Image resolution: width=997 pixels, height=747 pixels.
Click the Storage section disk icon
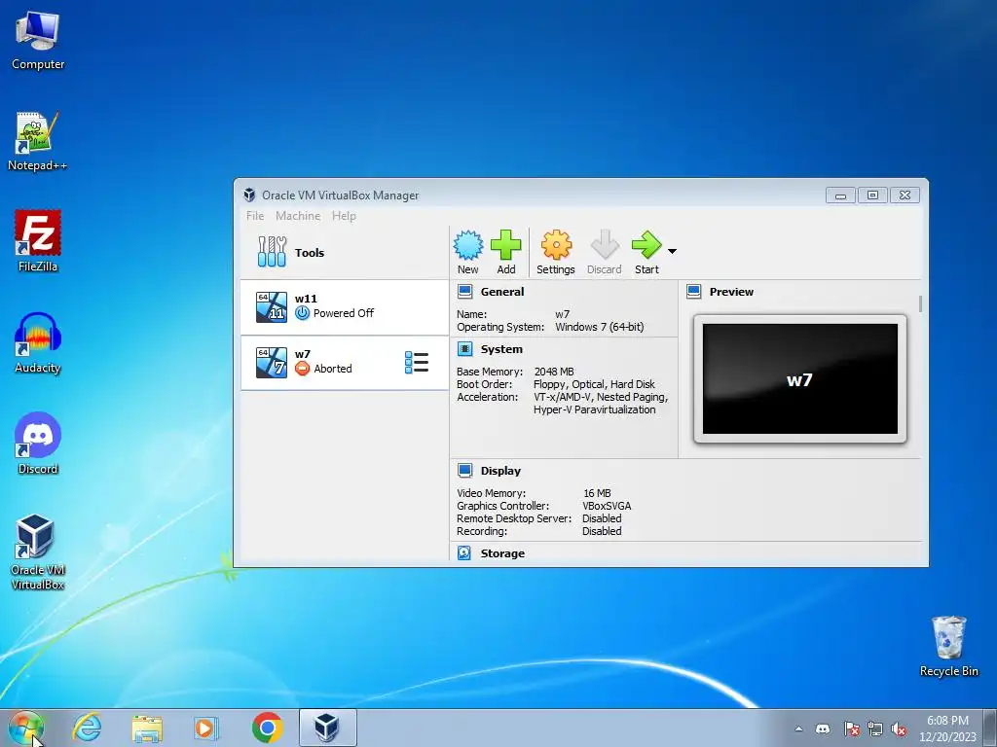(464, 552)
